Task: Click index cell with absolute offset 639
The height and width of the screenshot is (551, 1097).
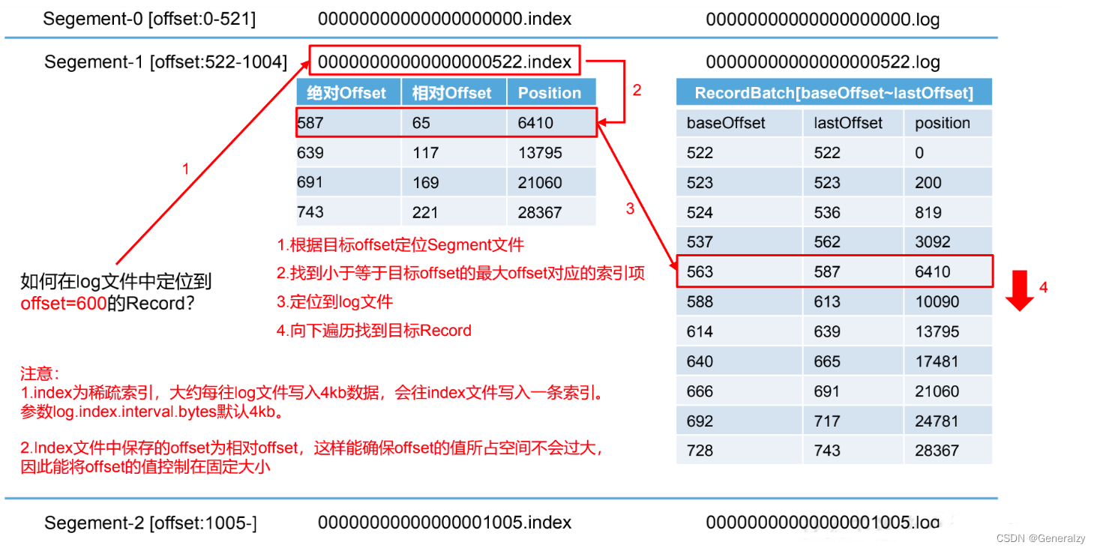Action: click(310, 153)
